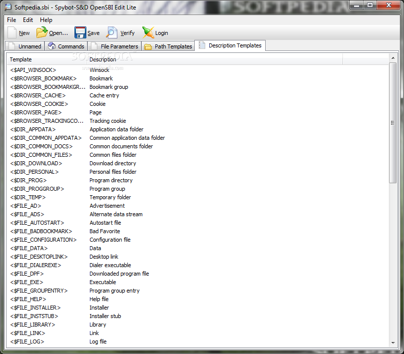
Task: Select the <$FILE_HELP> template
Action: tap(28, 300)
